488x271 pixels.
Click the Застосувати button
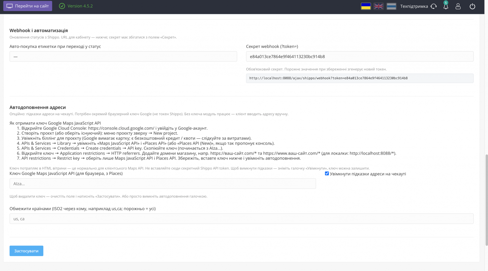click(x=26, y=251)
